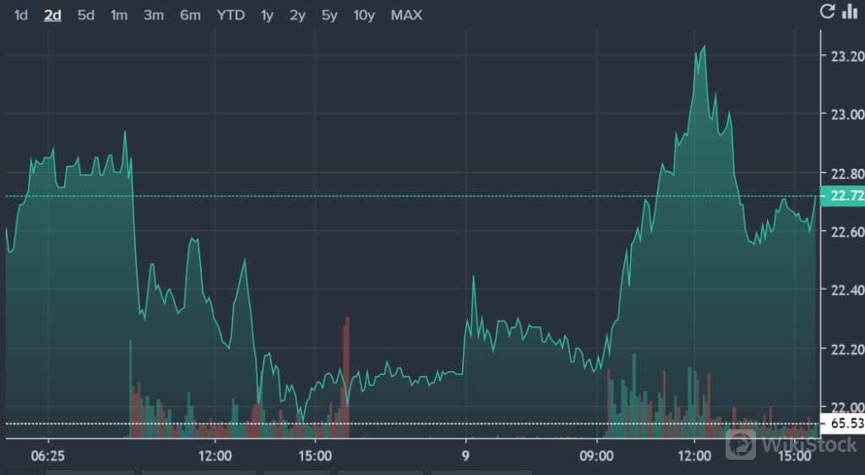865x475 pixels.
Task: Select the YTD range option
Action: (230, 15)
